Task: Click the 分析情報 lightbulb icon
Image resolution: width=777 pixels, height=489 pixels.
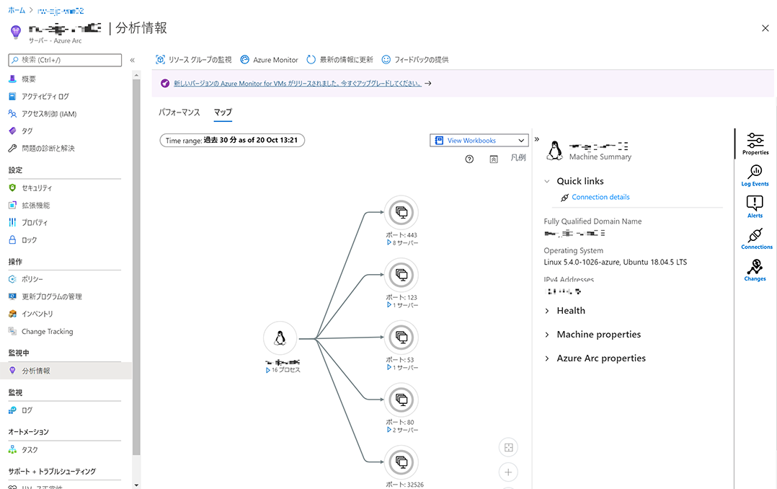Action: coord(12,371)
